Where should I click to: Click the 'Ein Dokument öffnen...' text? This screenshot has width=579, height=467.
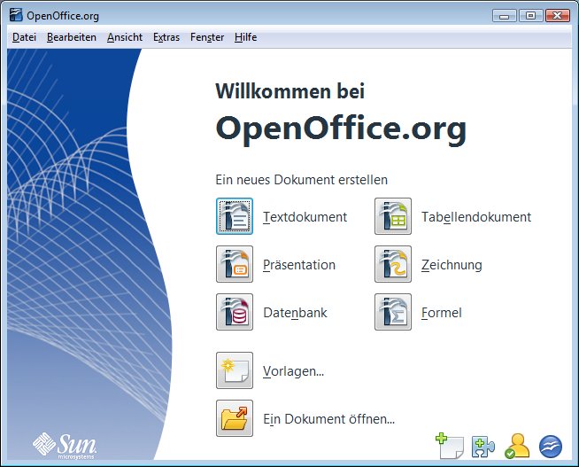[x=329, y=419]
